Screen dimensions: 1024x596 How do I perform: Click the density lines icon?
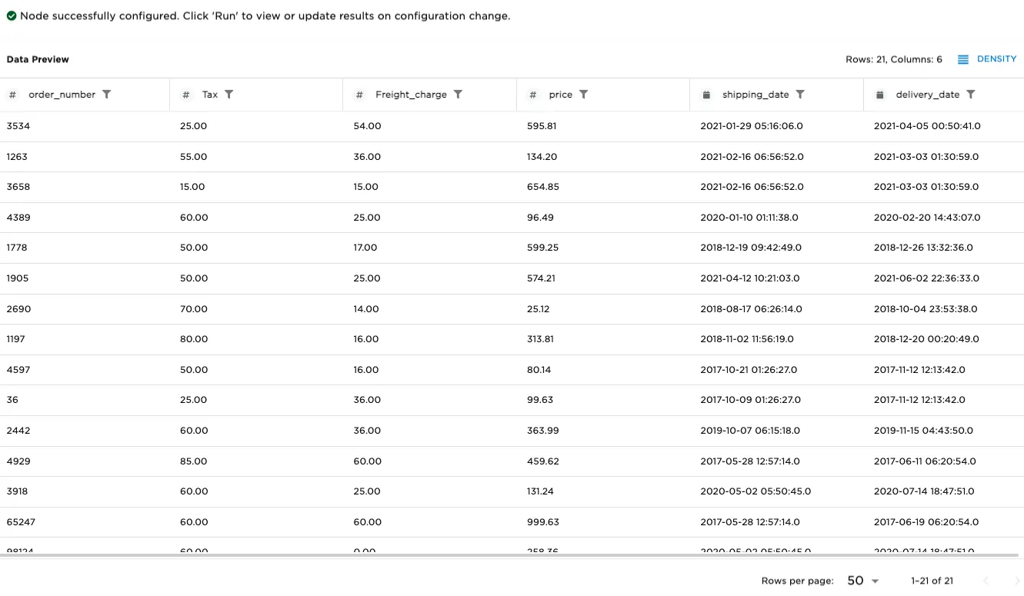pyautogui.click(x=963, y=59)
